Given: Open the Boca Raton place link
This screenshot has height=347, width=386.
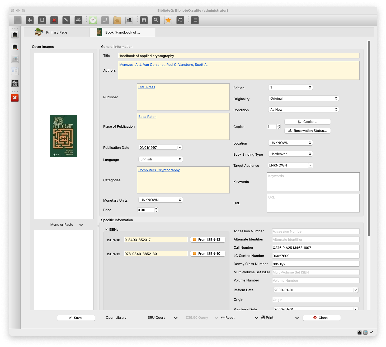Looking at the screenshot, I should tap(147, 117).
